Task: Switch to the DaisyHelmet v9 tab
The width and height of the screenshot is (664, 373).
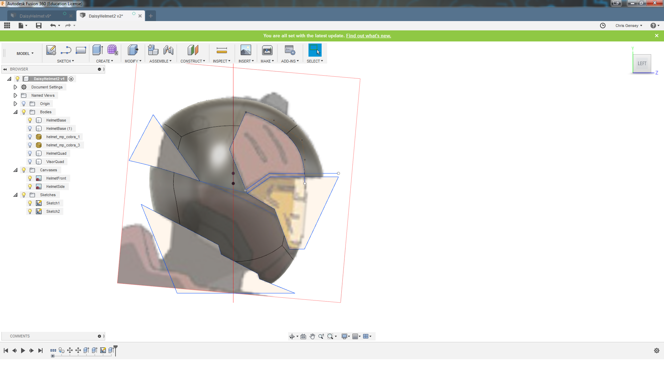Action: click(35, 16)
